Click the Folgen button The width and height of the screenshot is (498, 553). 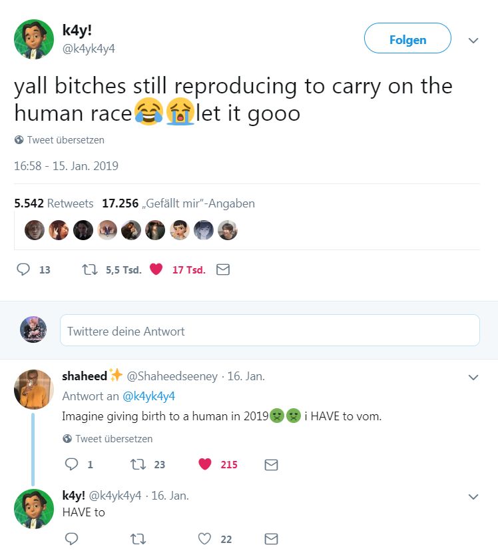pyautogui.click(x=407, y=40)
